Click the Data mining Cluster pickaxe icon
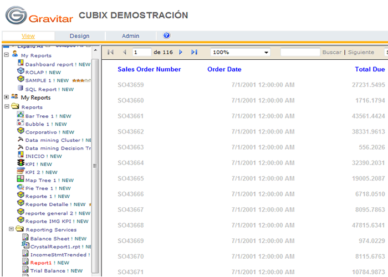 point(21,139)
